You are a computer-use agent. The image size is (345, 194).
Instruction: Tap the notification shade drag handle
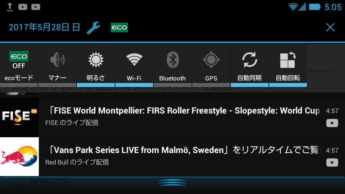tap(172, 183)
